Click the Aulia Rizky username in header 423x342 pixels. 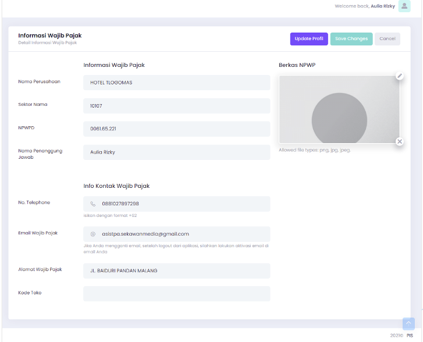(383, 6)
